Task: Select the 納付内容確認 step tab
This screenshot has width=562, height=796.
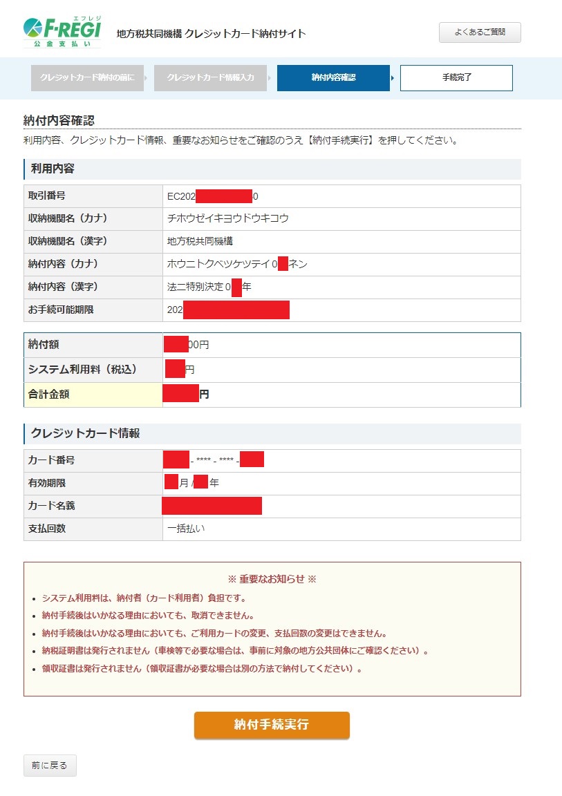Action: tap(333, 77)
